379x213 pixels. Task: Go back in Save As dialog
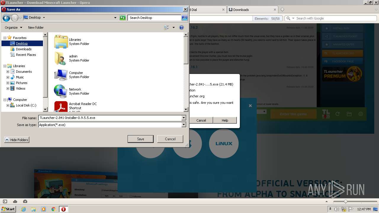(x=6, y=18)
